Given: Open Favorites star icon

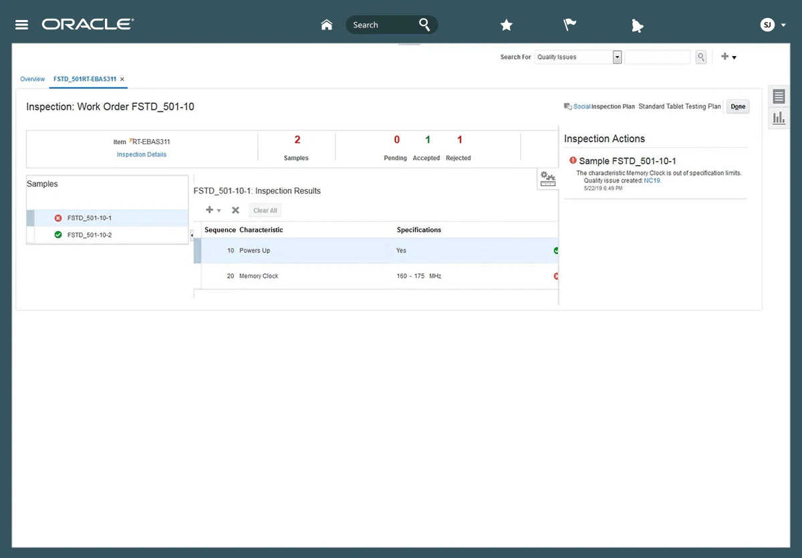Looking at the screenshot, I should (x=507, y=25).
